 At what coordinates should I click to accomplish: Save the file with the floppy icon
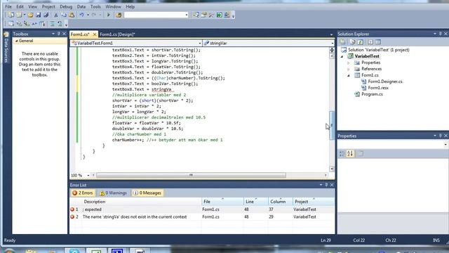pos(38,15)
